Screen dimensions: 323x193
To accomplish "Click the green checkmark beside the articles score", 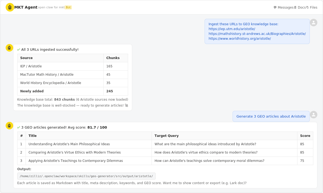I will [x=18, y=127].
